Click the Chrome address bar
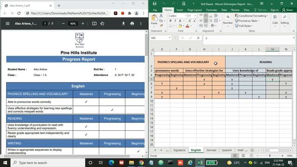Image resolution: width=297 pixels, height=167 pixels. [x=68, y=13]
